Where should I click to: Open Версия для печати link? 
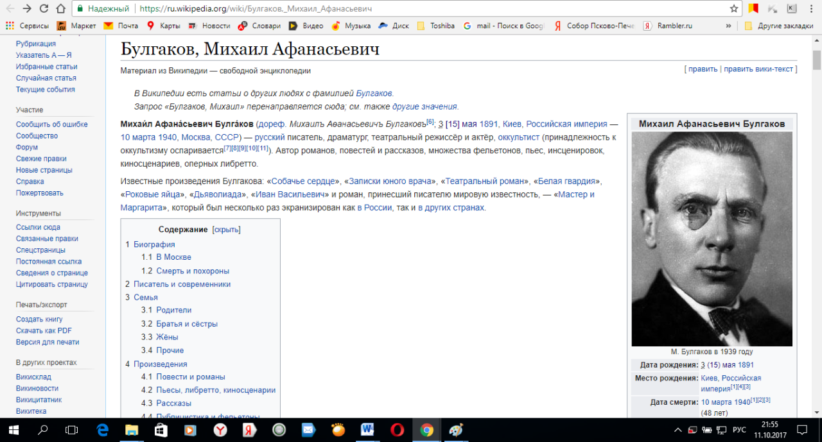point(48,343)
